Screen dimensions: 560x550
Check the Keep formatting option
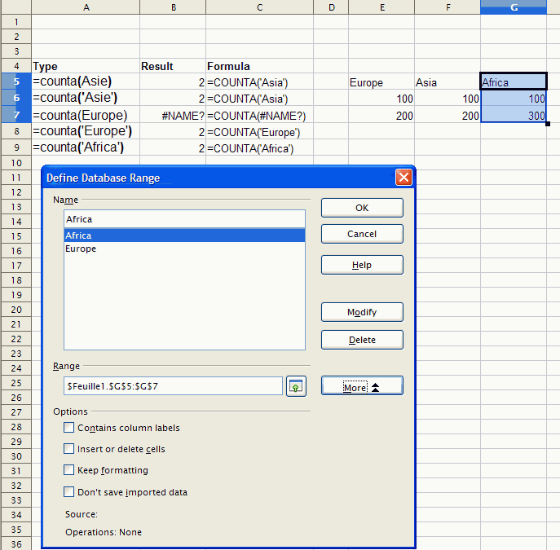pyautogui.click(x=69, y=470)
